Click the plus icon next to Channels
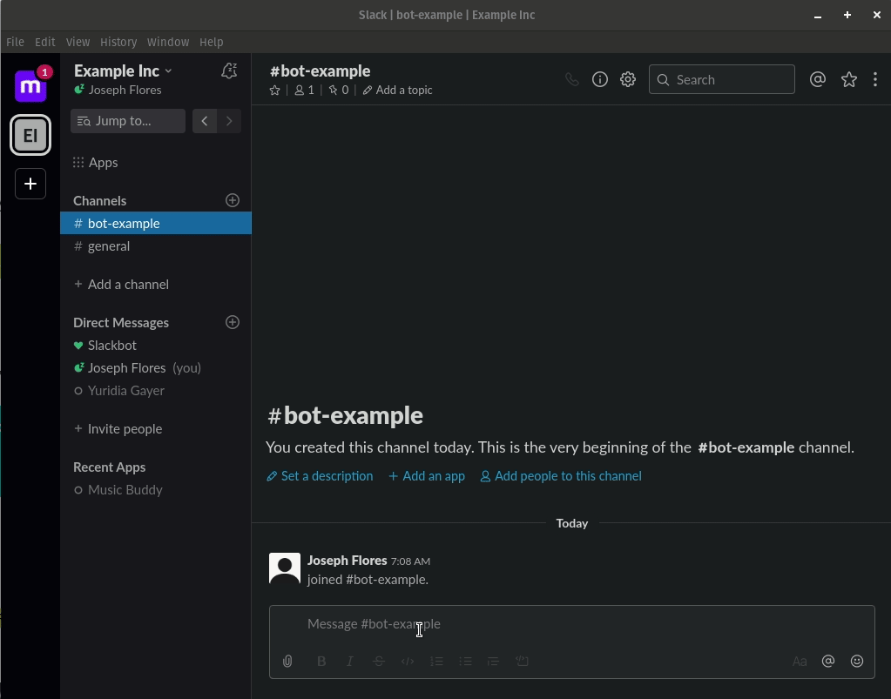This screenshot has height=699, width=891. [233, 200]
